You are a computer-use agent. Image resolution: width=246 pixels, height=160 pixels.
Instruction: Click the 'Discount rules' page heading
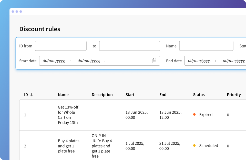40,29
